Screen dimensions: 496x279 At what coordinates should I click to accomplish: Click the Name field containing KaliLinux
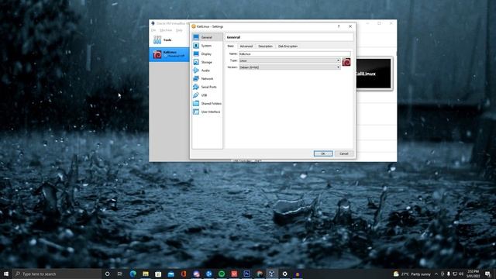pyautogui.click(x=294, y=53)
